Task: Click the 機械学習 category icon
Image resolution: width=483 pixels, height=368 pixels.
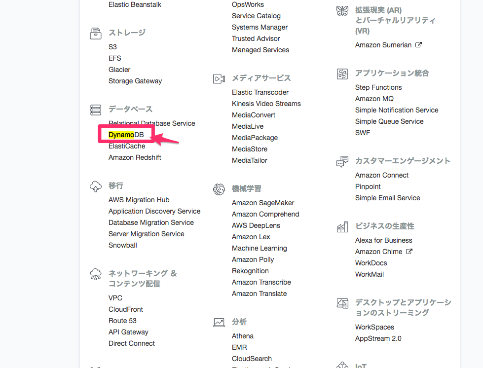Action: click(219, 188)
